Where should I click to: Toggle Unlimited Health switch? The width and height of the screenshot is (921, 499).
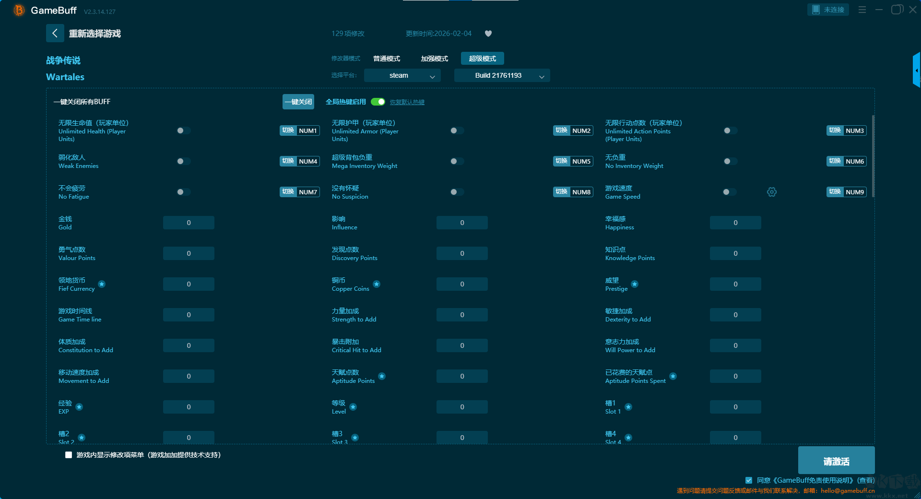click(183, 131)
